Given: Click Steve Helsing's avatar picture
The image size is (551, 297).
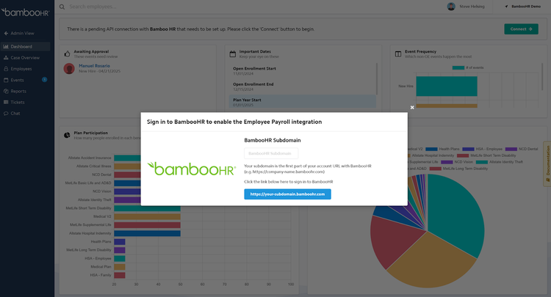Looking at the screenshot, I should tap(451, 7).
